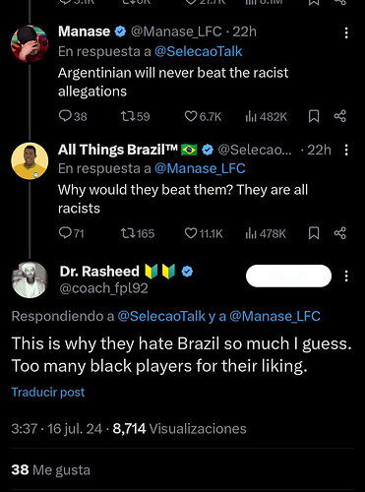Open more options next to Dr. Rasheed
365x492 pixels.
(x=346, y=276)
